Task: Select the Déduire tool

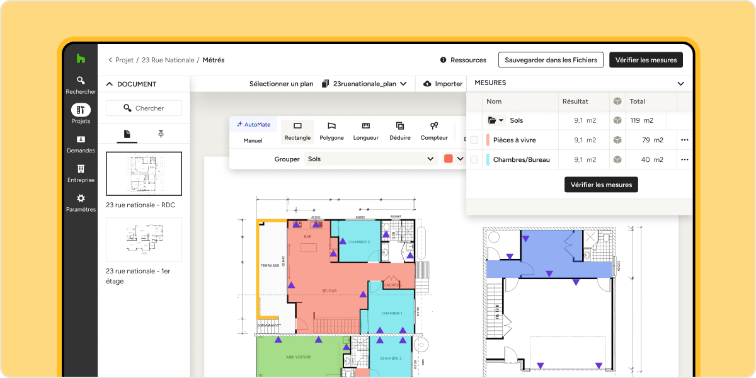Action: point(399,131)
